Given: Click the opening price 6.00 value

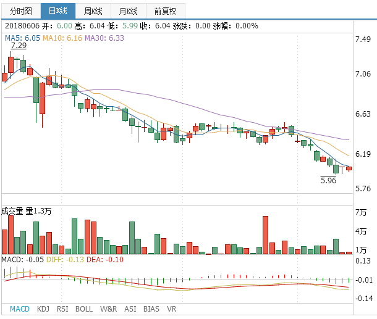Looking at the screenshot, I should 64,26.
